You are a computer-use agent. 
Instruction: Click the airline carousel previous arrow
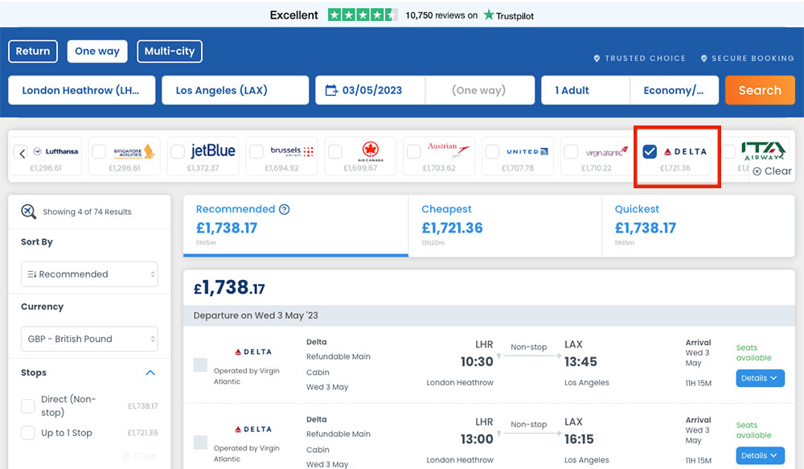click(22, 153)
